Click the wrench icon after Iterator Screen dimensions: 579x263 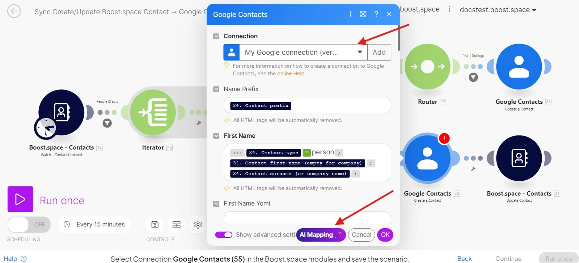[199, 123]
